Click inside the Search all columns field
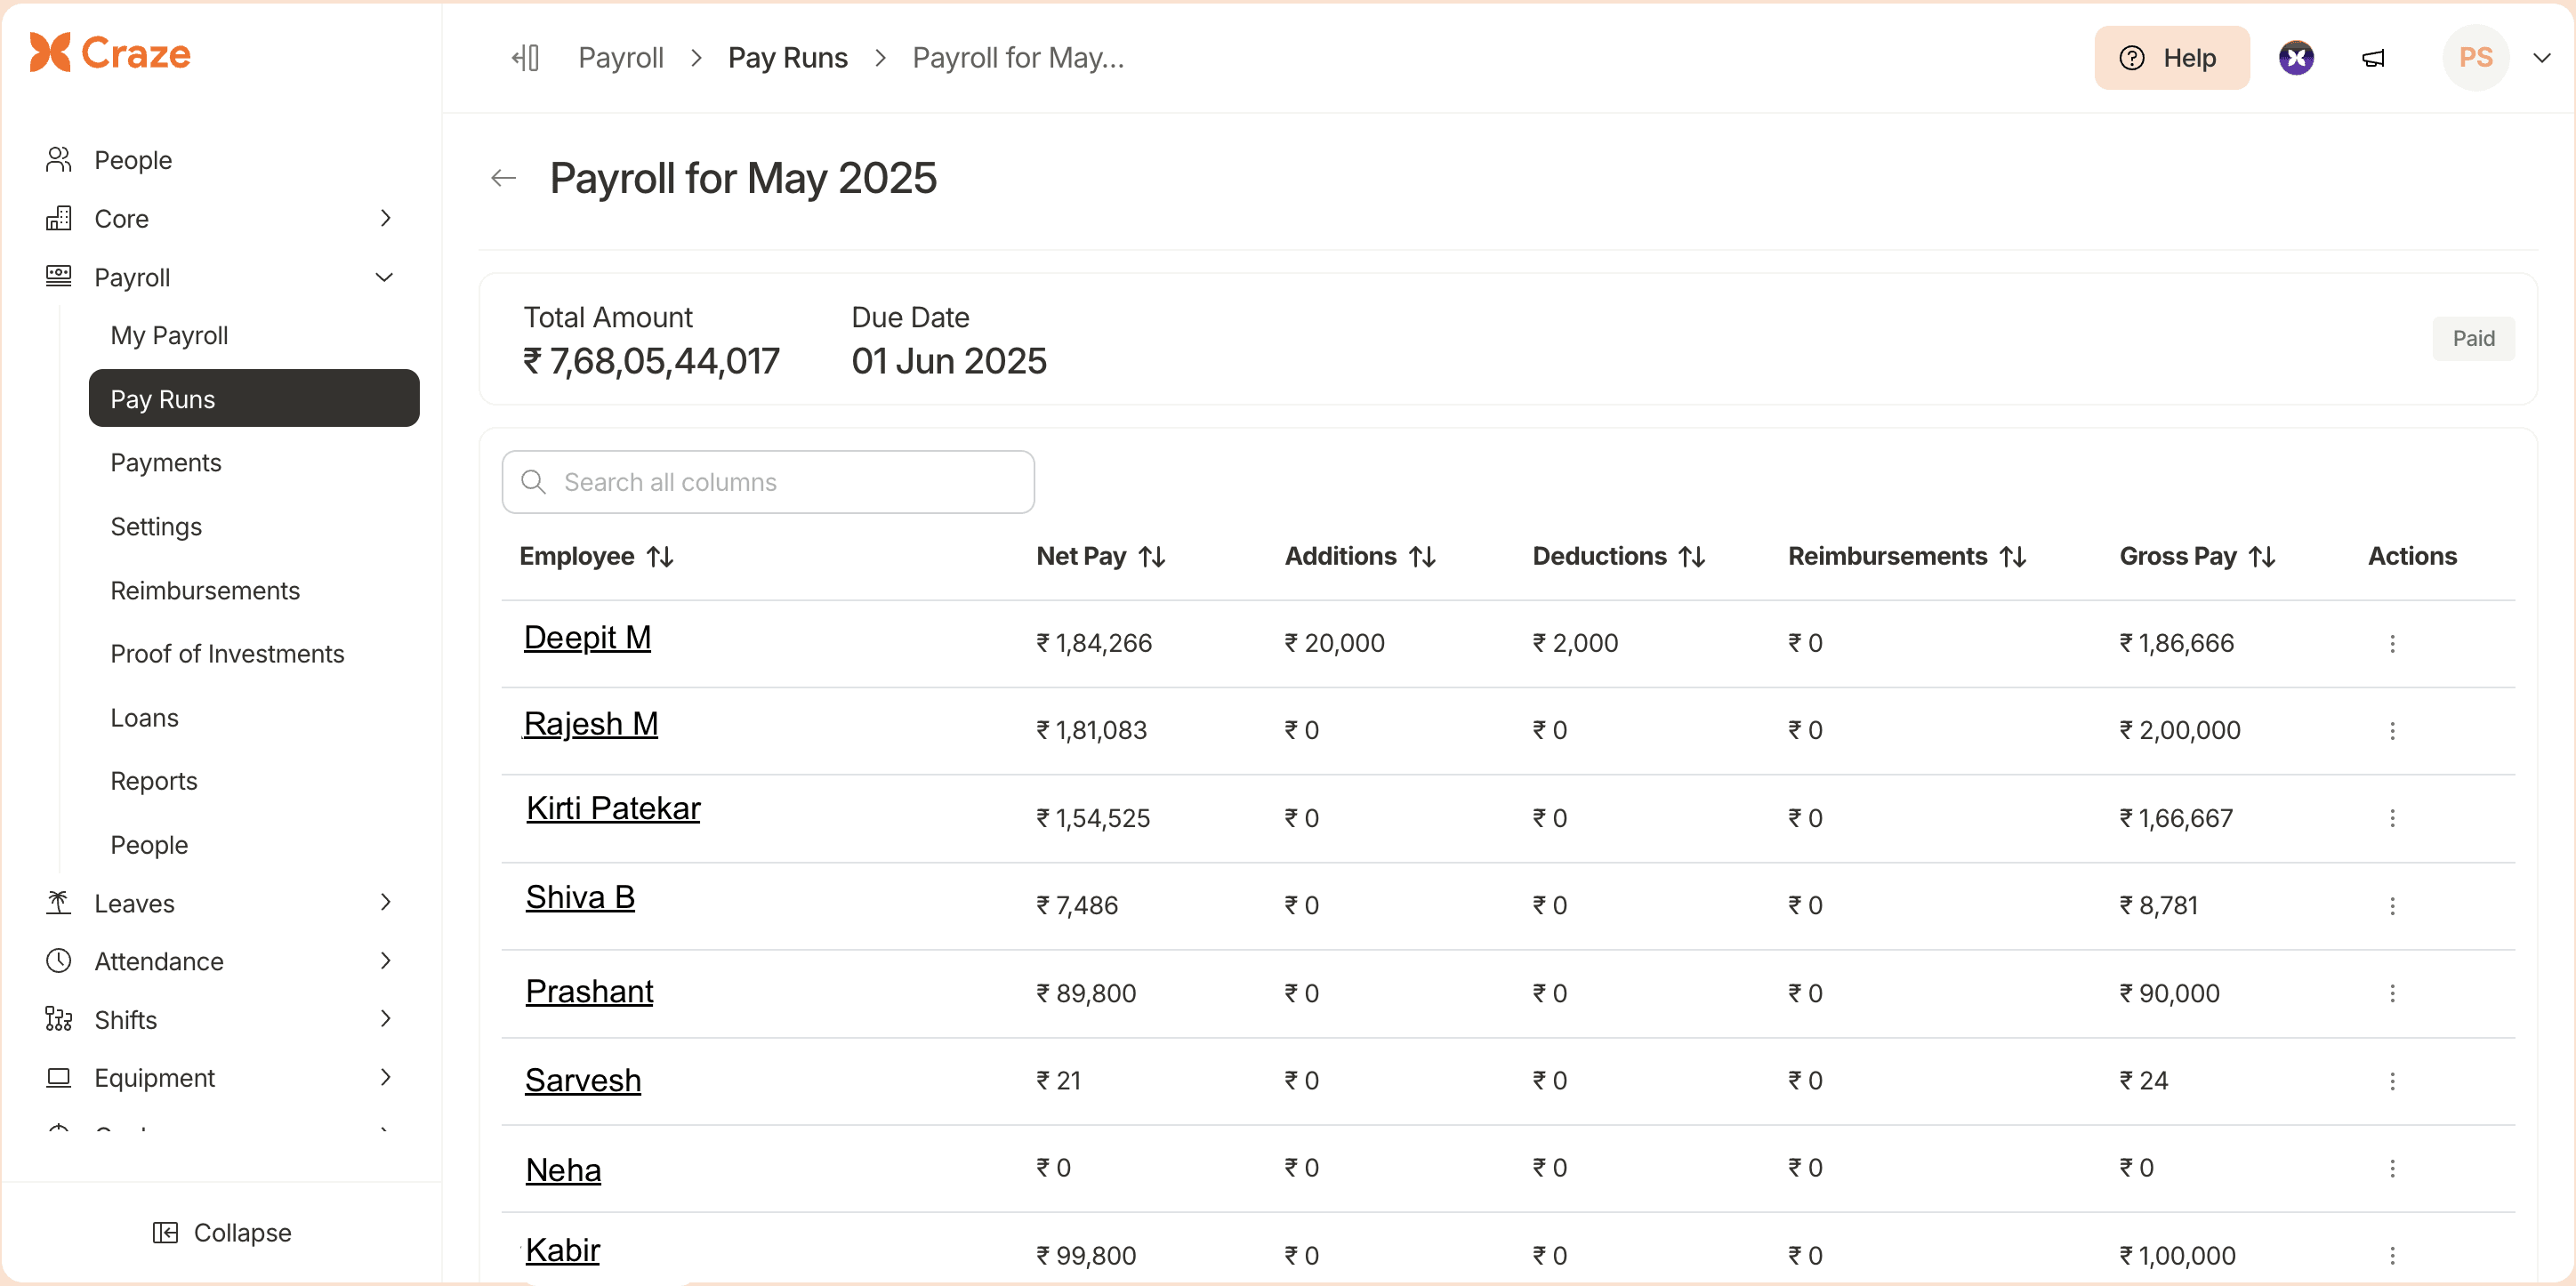Screen dimensions: 2576x1286 click(x=768, y=482)
